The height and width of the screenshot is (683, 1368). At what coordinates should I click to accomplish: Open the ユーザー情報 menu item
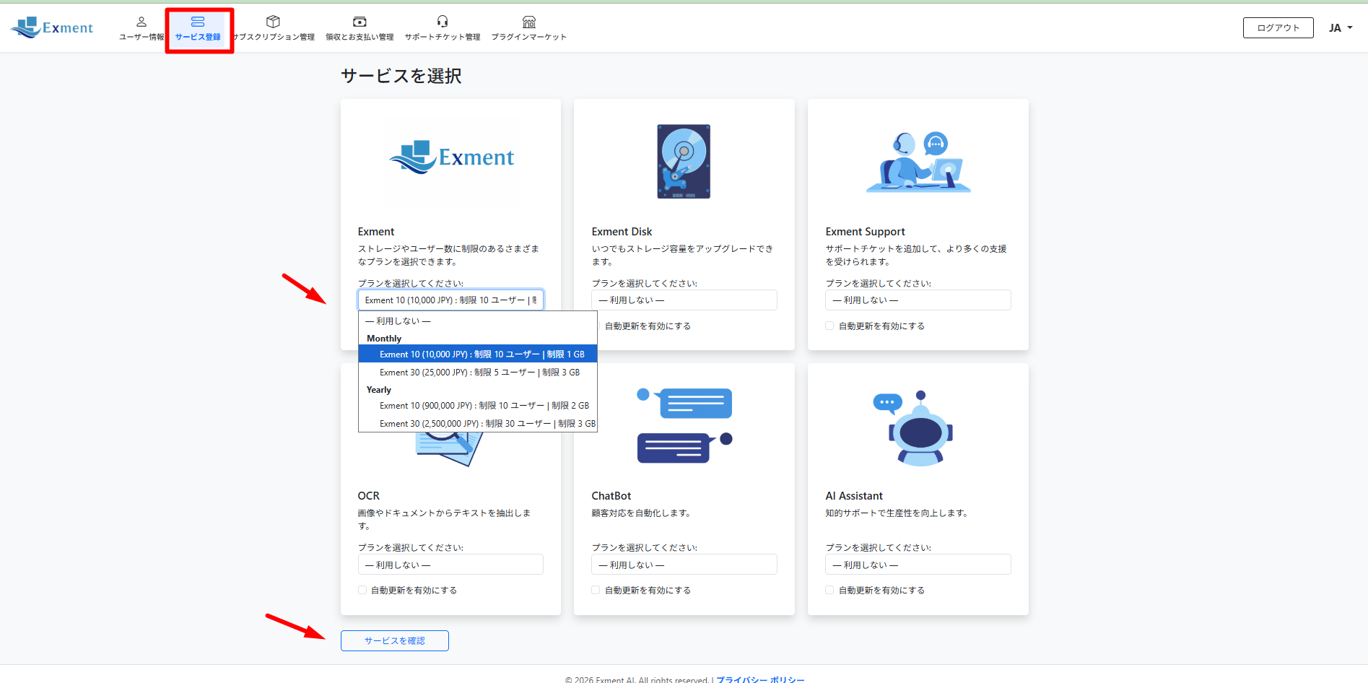(x=141, y=29)
